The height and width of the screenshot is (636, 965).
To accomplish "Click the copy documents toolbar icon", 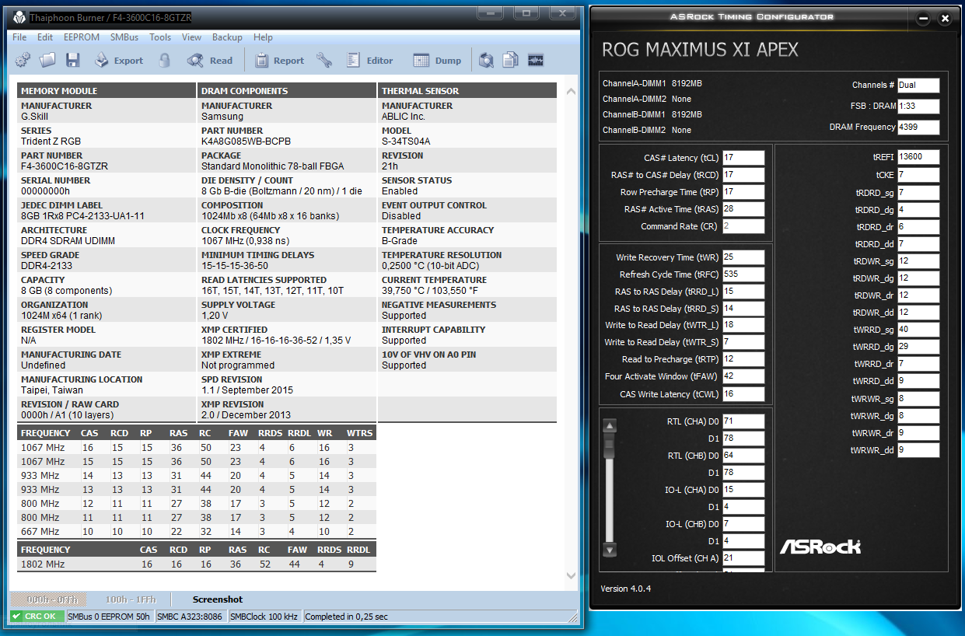I will pos(510,60).
